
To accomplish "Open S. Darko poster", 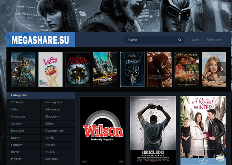I will pyautogui.click(x=132, y=69).
